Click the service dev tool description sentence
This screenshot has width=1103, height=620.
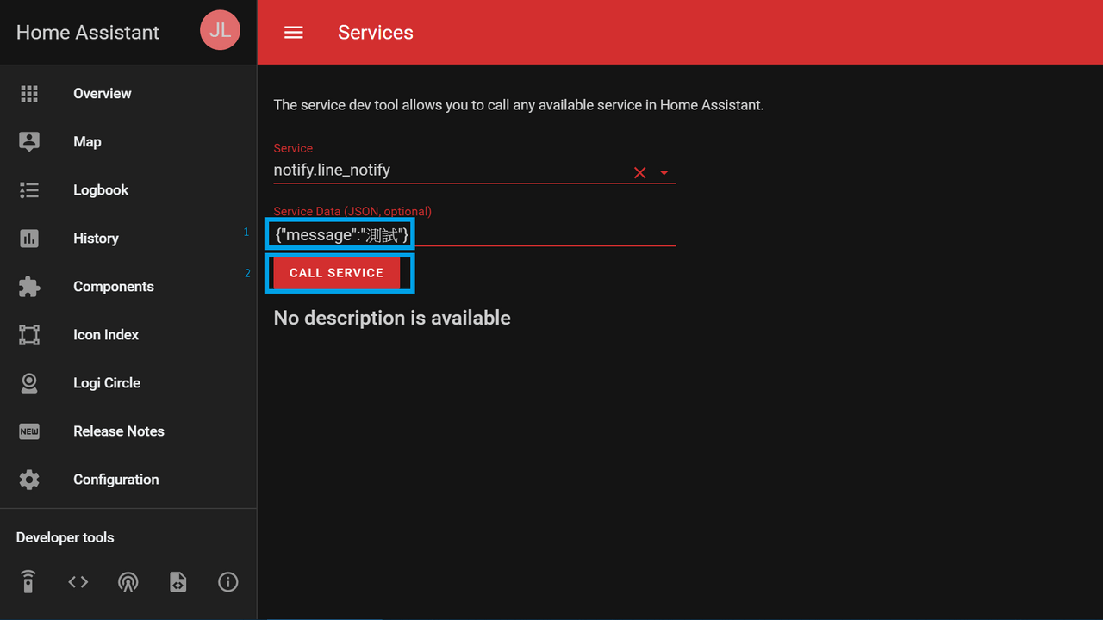(x=519, y=105)
